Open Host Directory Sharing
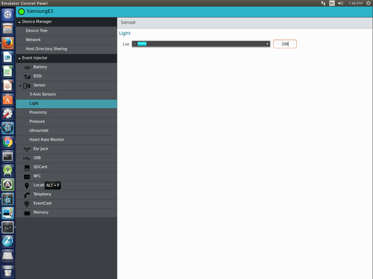Screen dimensions: 373x279 (x=46, y=49)
